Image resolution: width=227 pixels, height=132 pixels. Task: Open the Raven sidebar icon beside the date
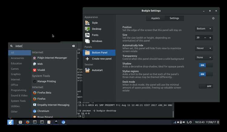tap(218, 122)
